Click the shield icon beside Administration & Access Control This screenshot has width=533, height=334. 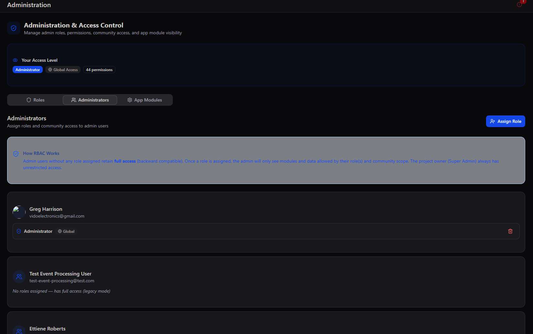point(14,28)
